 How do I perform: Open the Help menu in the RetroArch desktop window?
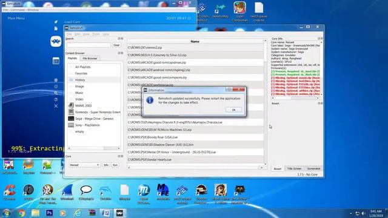click(106, 34)
